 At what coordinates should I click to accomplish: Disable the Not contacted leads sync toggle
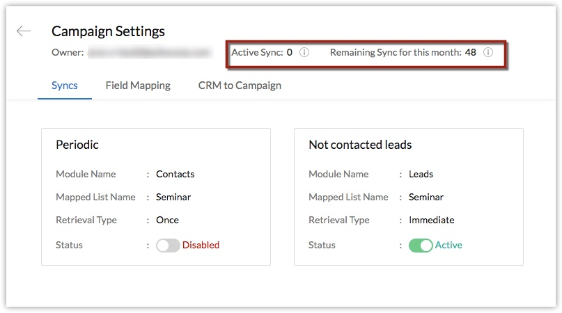[x=421, y=246]
